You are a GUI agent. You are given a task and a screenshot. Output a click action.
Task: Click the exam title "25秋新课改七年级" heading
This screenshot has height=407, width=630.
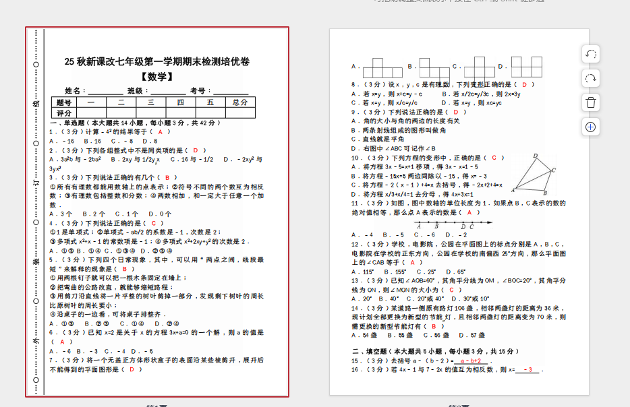click(157, 62)
